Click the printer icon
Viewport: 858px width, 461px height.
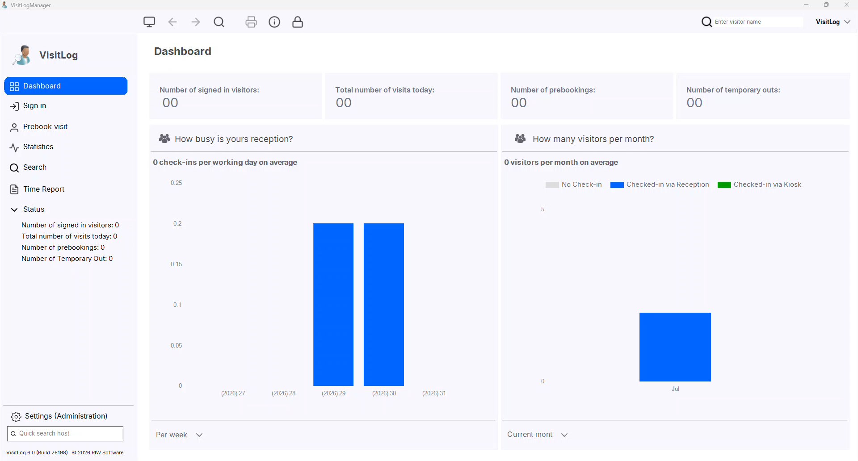point(251,22)
